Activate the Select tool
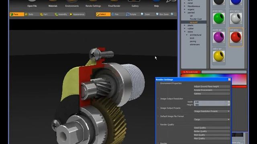Screen dimensions: 257x144 click(103, 14)
